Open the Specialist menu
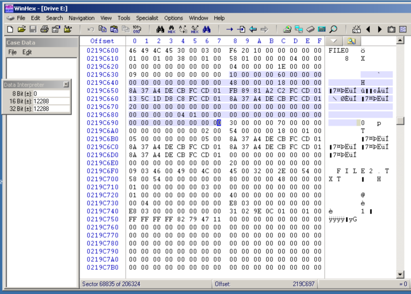Screen dimensions: 411x294 point(147,18)
